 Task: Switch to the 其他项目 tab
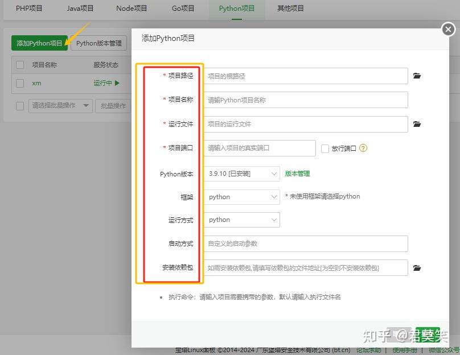click(x=290, y=9)
